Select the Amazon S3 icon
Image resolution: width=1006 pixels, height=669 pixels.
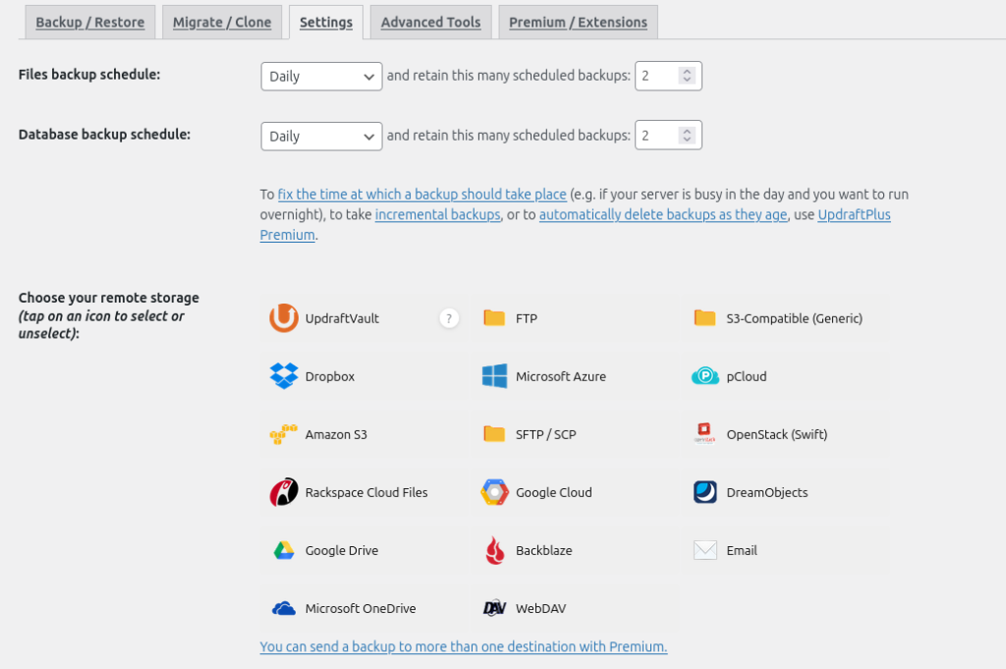pos(284,434)
